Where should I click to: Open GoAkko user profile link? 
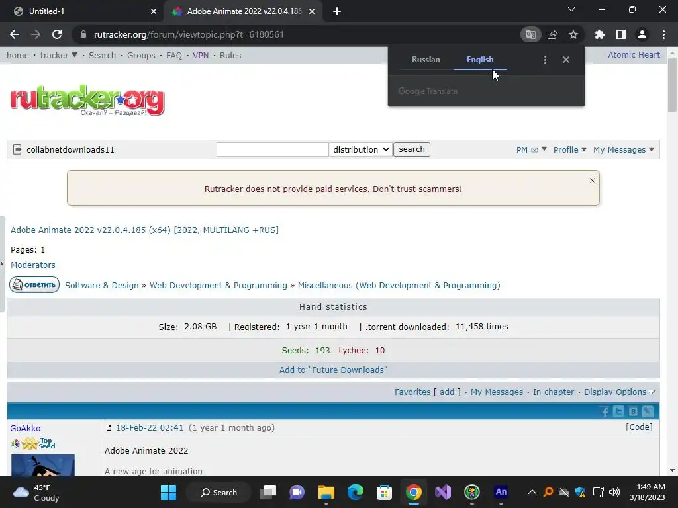point(26,428)
